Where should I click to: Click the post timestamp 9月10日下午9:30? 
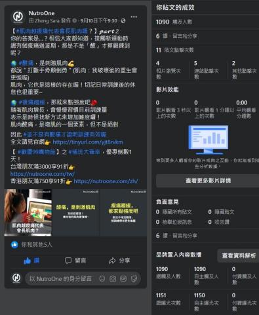coord(98,21)
